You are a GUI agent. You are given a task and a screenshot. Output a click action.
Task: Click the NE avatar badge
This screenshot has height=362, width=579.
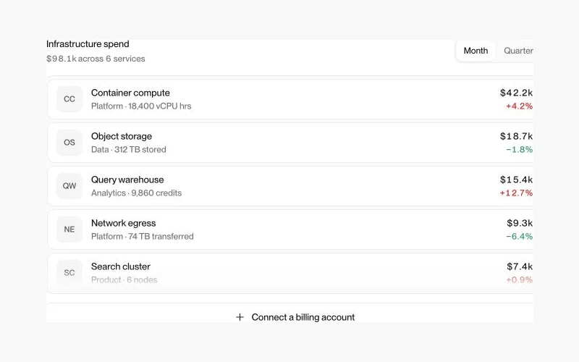(69, 230)
